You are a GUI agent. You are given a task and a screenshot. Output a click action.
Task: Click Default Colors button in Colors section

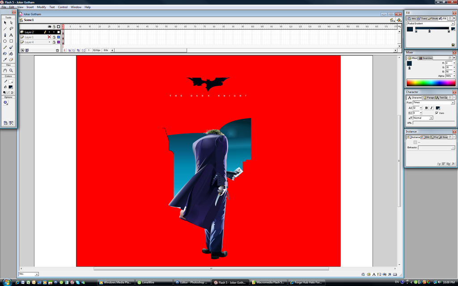click(4, 93)
